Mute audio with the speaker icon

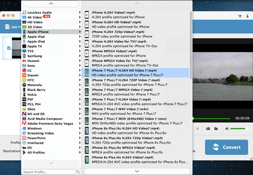coord(227,129)
